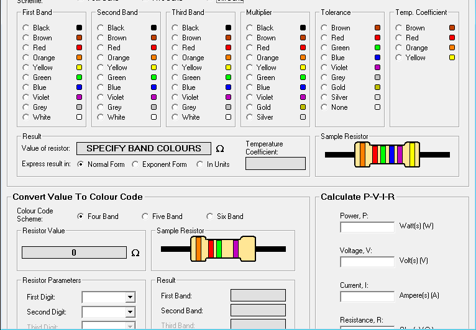Click the Voltage, V input field
Screen dimensions: 476x330
click(x=367, y=262)
